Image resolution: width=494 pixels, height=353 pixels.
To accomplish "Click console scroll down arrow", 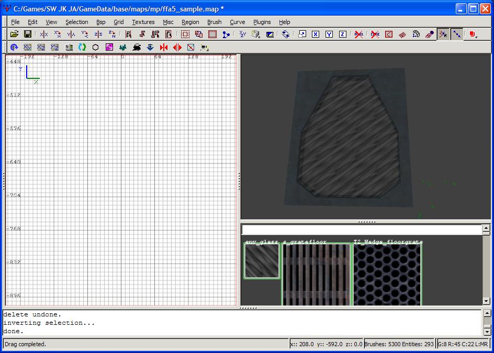I will (487, 331).
